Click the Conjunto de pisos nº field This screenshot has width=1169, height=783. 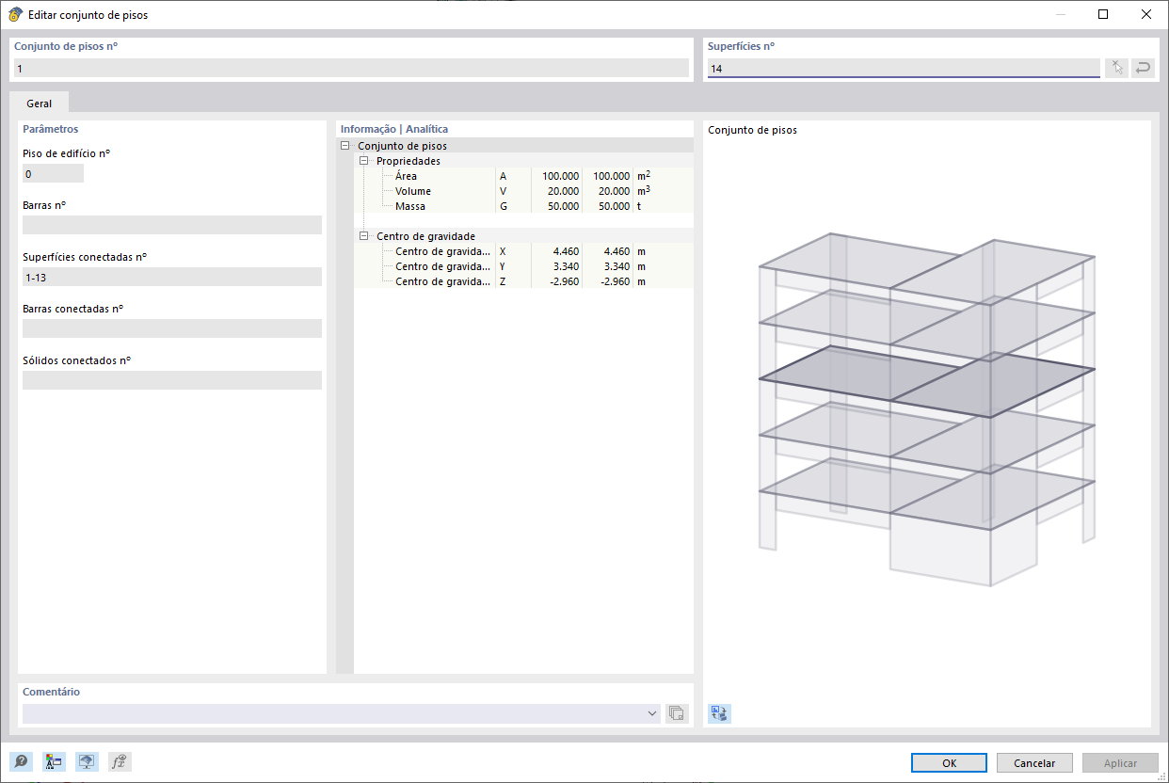(x=351, y=68)
